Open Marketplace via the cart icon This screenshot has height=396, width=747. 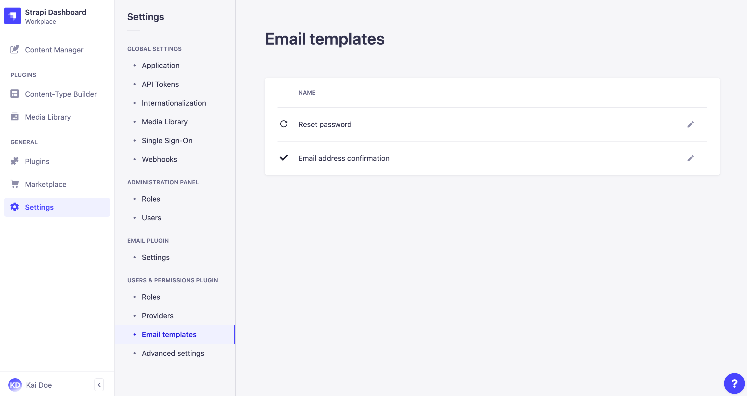15,184
